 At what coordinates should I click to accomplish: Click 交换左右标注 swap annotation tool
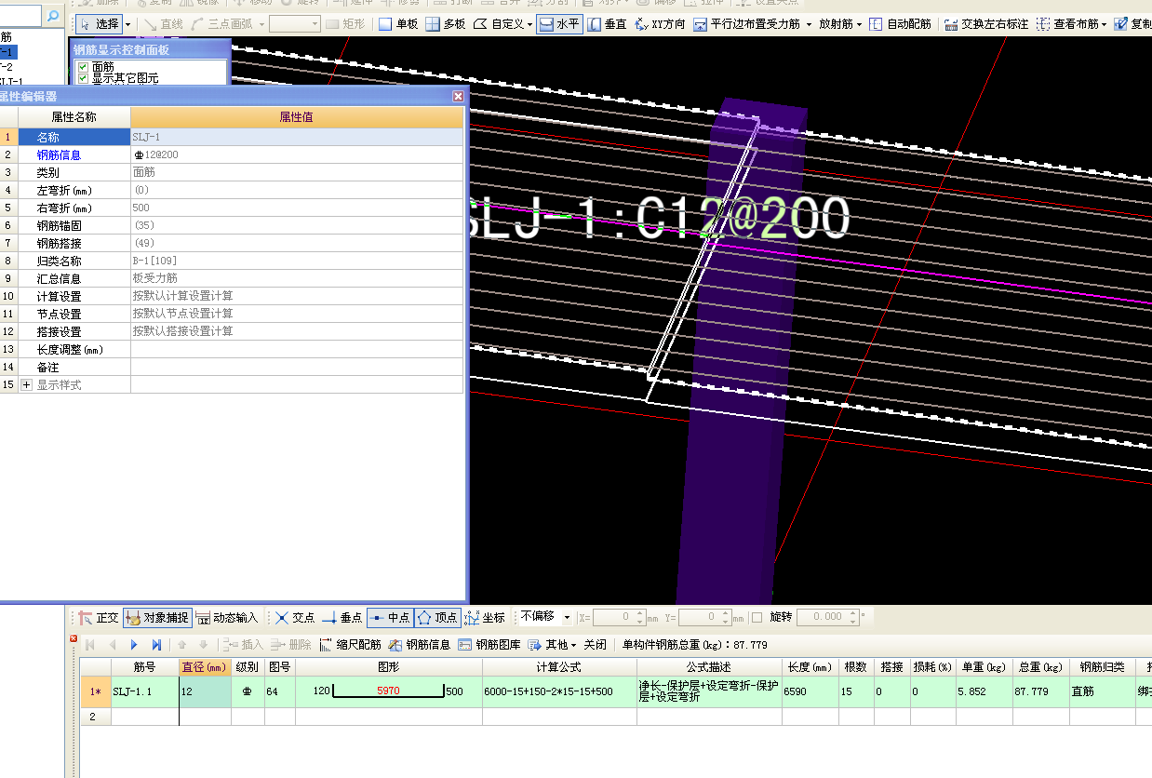(x=986, y=24)
